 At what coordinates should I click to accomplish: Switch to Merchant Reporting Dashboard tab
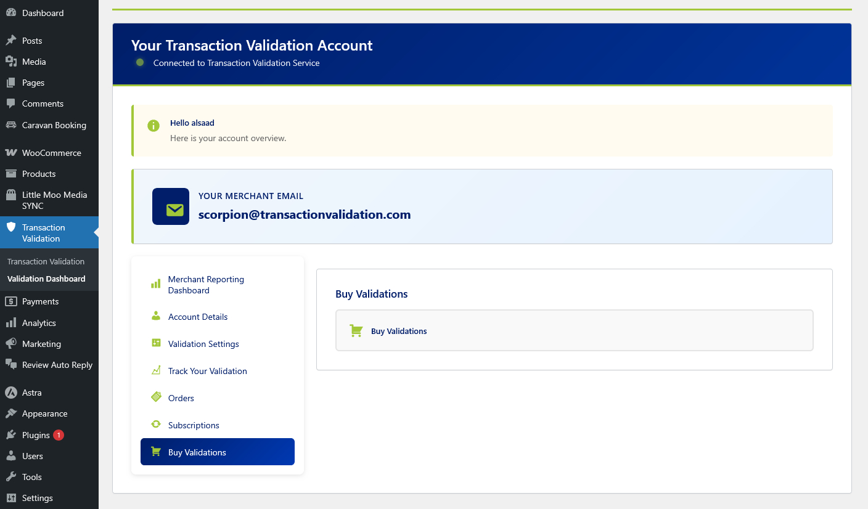[x=218, y=285]
